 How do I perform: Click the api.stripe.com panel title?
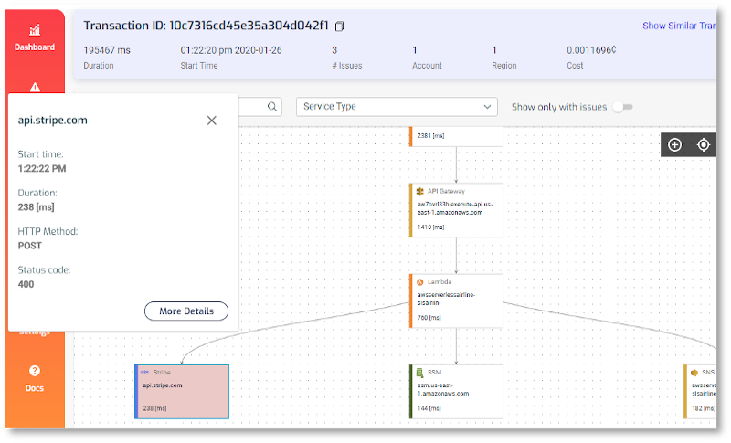click(x=53, y=121)
